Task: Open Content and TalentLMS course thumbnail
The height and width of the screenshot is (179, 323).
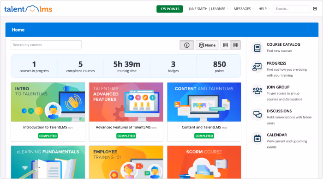Action: pos(204,102)
